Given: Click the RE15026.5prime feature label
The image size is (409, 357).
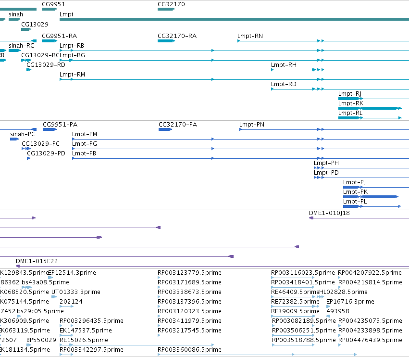Looking at the screenshot, I should click(84, 340).
